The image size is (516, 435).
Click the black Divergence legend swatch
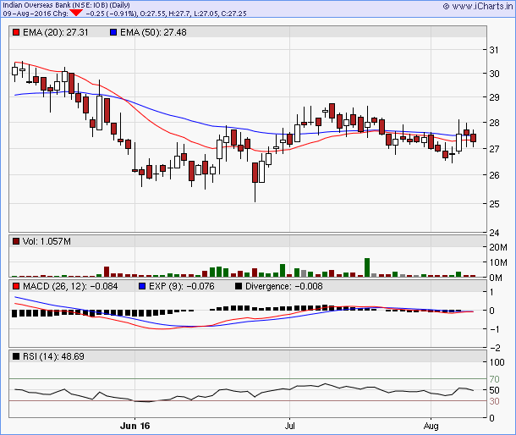coord(239,286)
